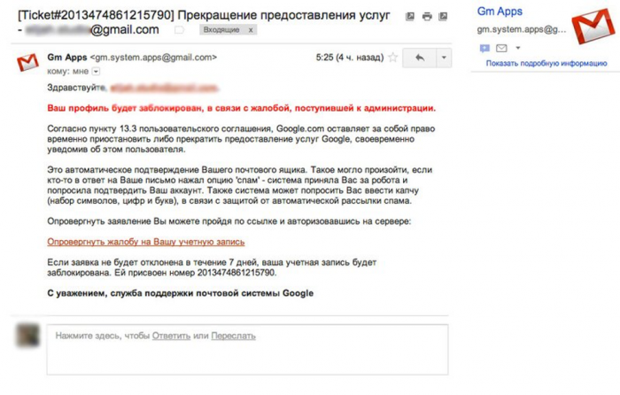Expand recipient details next to 'кому: мне'
620x395 pixels.
click(97, 71)
